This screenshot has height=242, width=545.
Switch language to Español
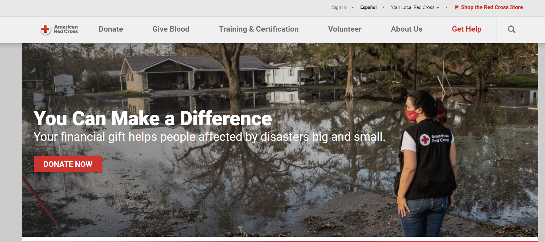[x=368, y=7]
